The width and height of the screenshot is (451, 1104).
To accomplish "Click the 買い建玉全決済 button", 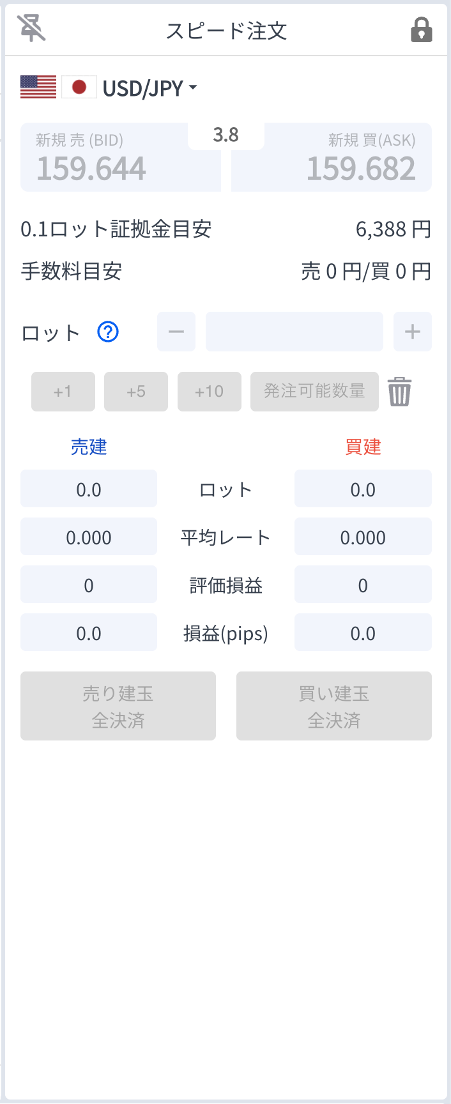I will (333, 706).
